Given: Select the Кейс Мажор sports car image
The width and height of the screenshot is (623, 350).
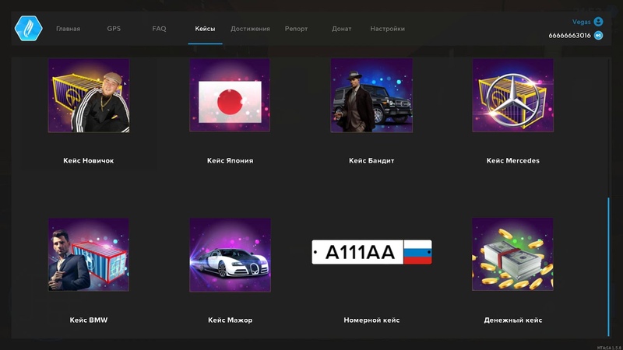Looking at the screenshot, I should tap(230, 254).
